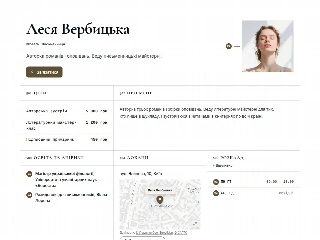Viewport: 320px width, 240px height.
Task: Click the 5 000 грн price value
Action: point(96,111)
